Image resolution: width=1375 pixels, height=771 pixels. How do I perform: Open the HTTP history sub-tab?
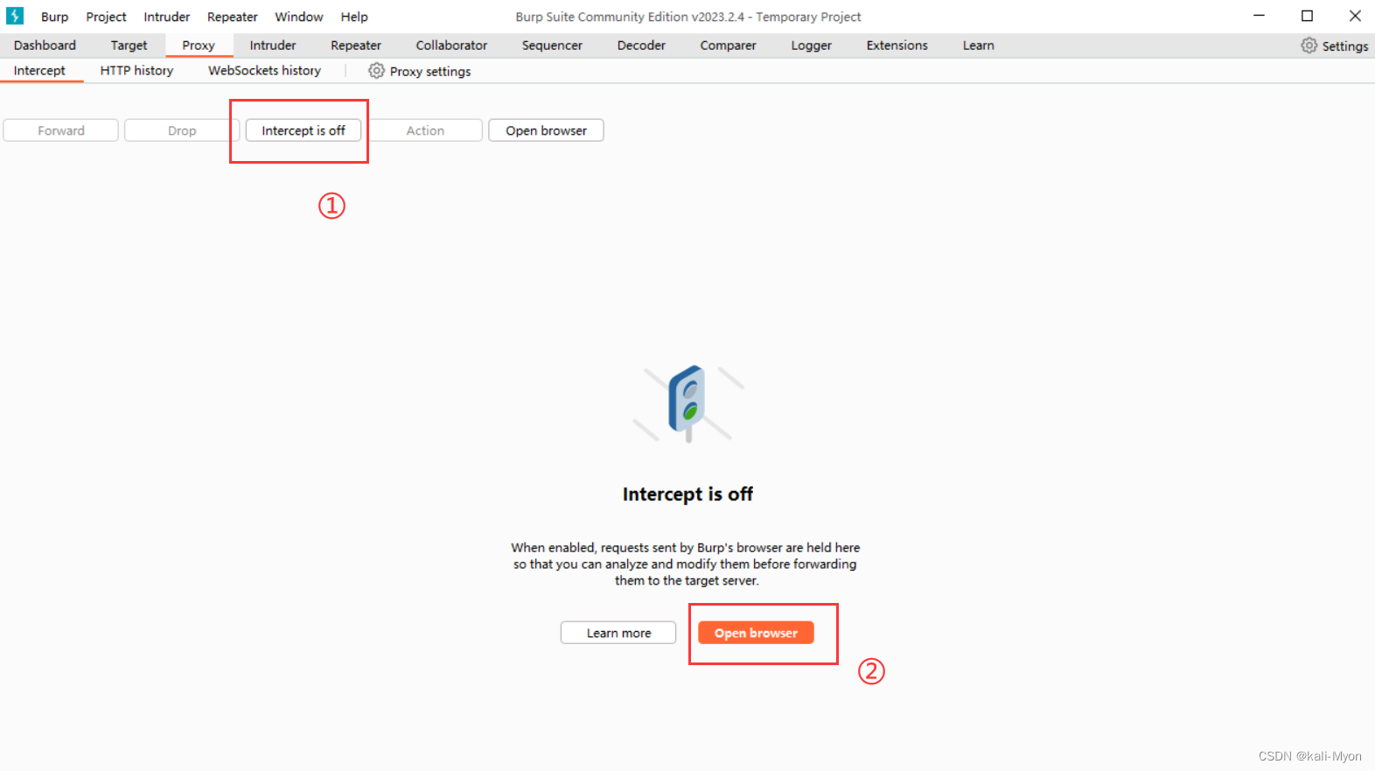(x=136, y=71)
